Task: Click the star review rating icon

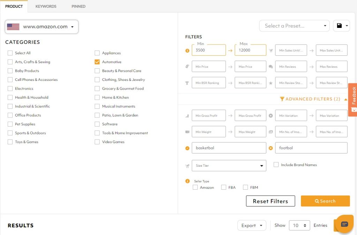Action: tap(271, 83)
